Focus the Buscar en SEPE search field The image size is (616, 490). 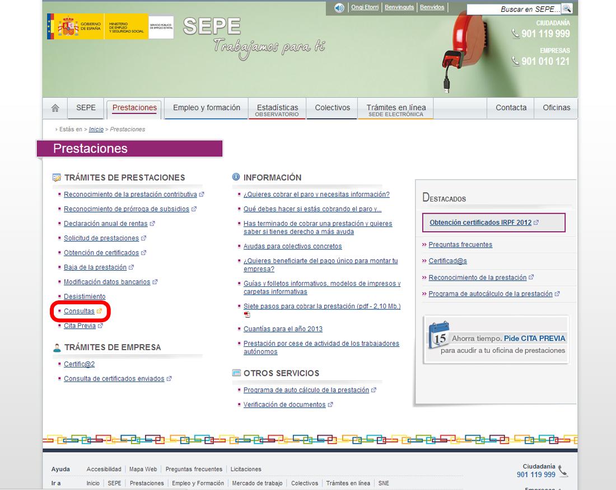513,9
